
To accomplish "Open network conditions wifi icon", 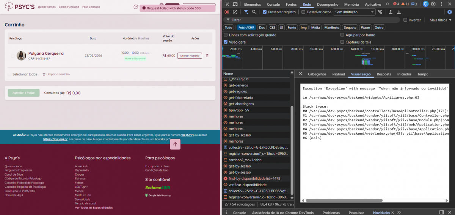I will [x=380, y=12].
